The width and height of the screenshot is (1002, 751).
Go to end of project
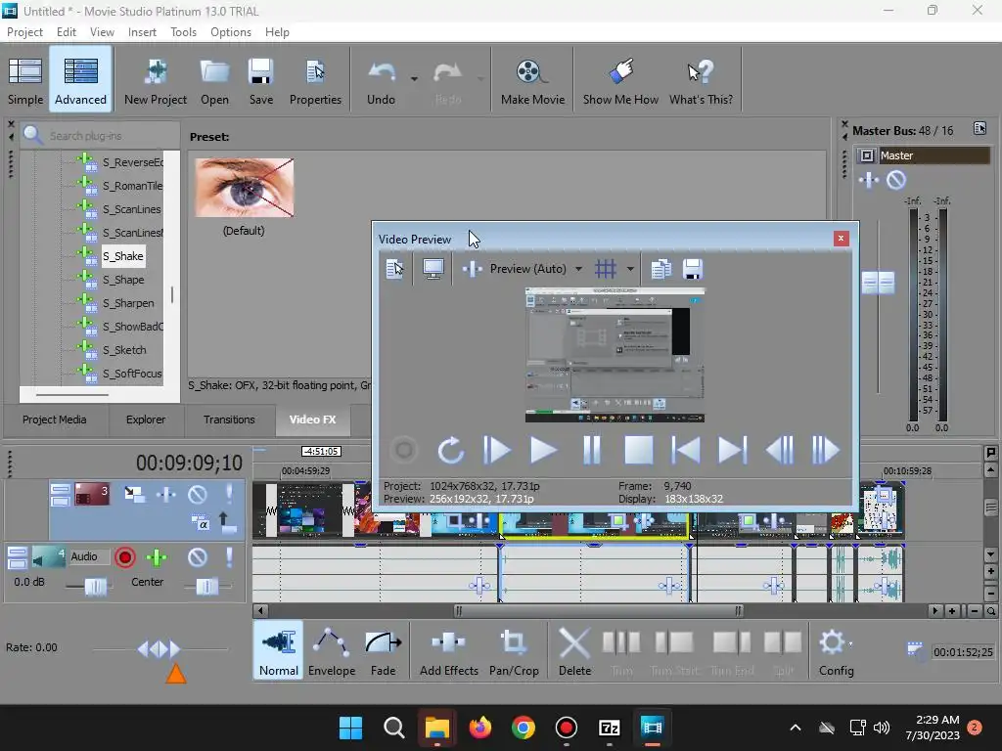(732, 450)
